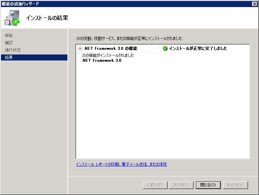
Task: Collapse the .NET Framework 3.0 の機能 section
Action: click(80, 49)
